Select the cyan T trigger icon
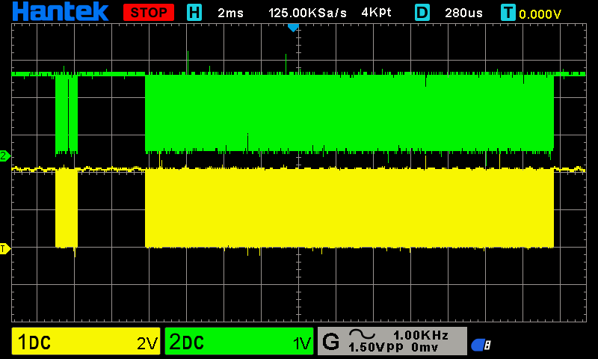Viewport: 598px width, 359px height. 508,13
